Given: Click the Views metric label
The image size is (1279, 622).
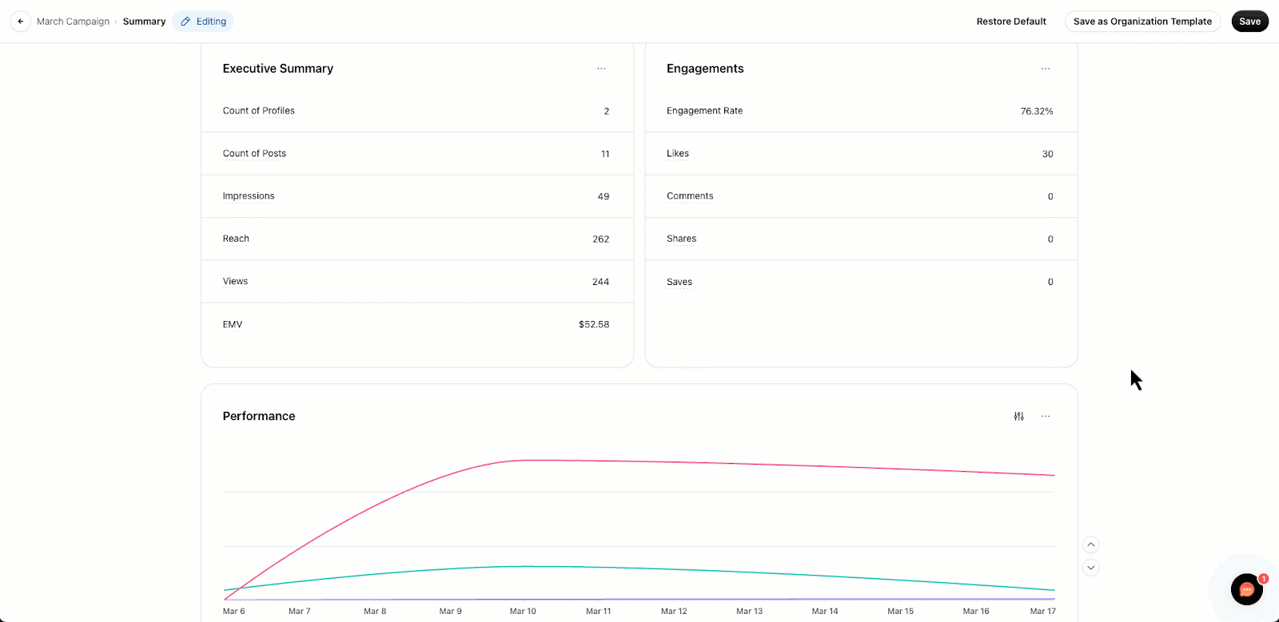Looking at the screenshot, I should tap(235, 281).
